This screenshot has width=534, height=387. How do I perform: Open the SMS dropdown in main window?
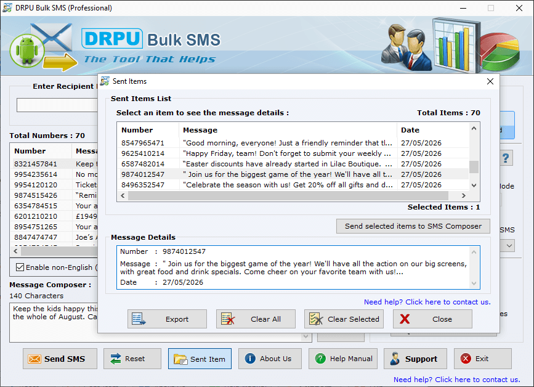point(509,246)
